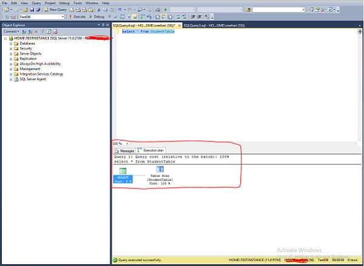Image resolution: width=364 pixels, height=266 pixels.
Task: Open the 100 % zoom dropdown
Action: pos(127,144)
